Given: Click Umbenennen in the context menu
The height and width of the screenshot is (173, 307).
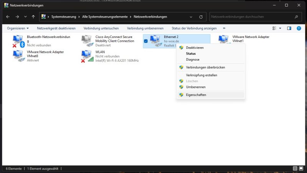Looking at the screenshot, I should tap(211, 87).
